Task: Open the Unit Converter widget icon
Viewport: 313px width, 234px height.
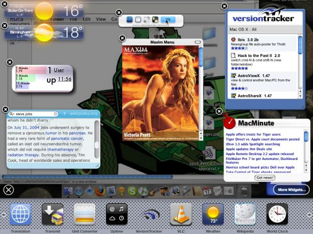Action: pos(85,214)
